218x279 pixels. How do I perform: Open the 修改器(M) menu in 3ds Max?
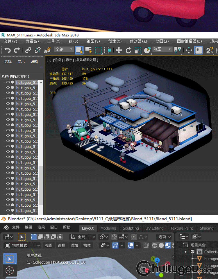(x=138, y=42)
